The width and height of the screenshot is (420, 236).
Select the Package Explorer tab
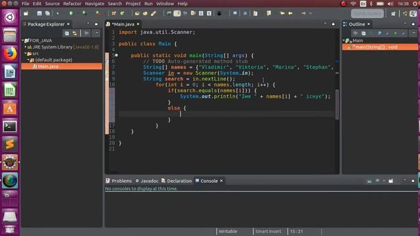pos(46,24)
